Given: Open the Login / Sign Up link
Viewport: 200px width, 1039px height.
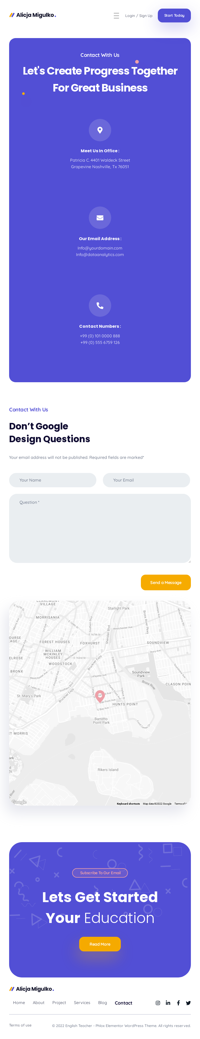Looking at the screenshot, I should pos(139,16).
